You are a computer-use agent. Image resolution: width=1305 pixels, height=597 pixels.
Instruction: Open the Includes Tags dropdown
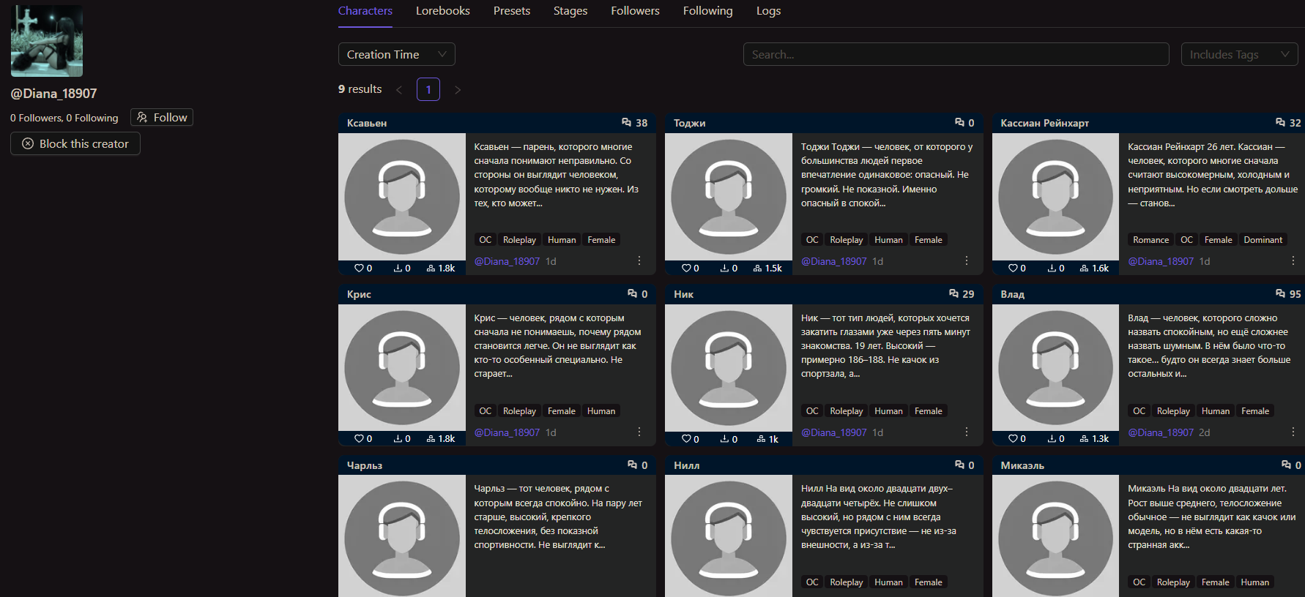point(1239,54)
